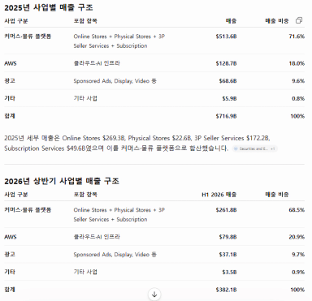Viewport: 312px width, 301px height.
Task: Click the $128.7B AWS revenue value
Action: click(x=226, y=63)
